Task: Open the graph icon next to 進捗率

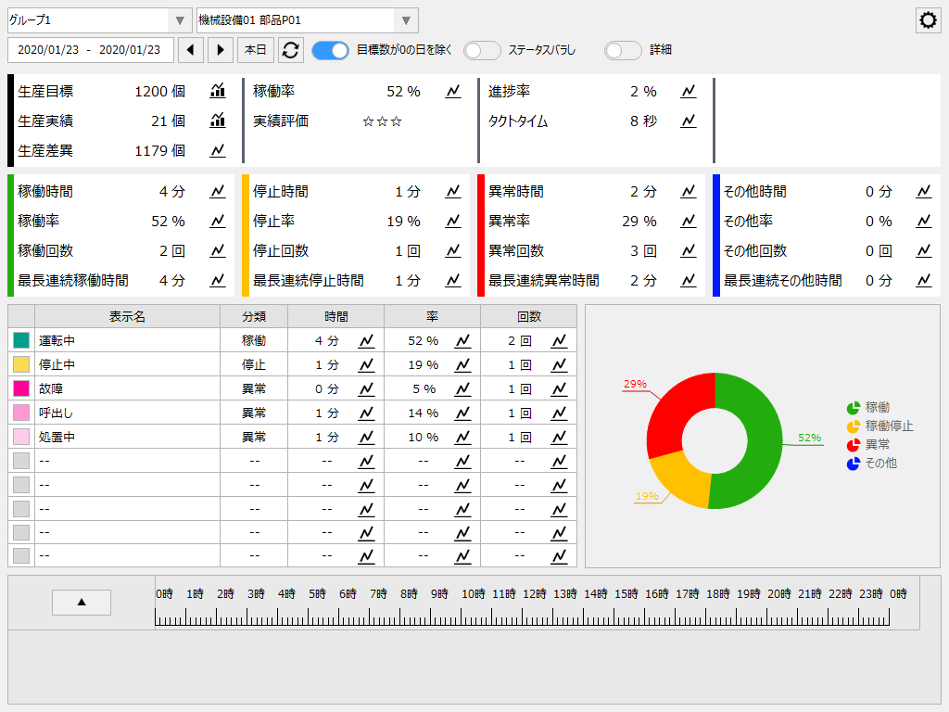Action: coord(688,91)
